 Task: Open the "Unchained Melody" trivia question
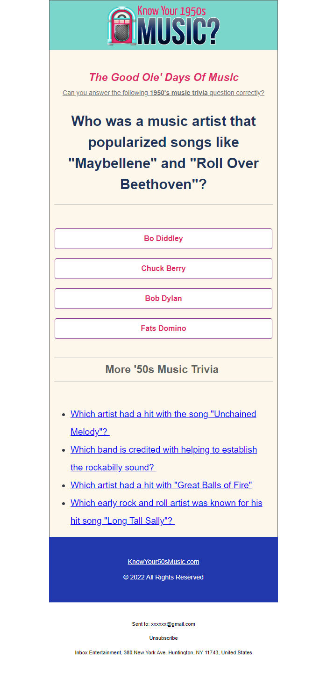[x=163, y=414]
